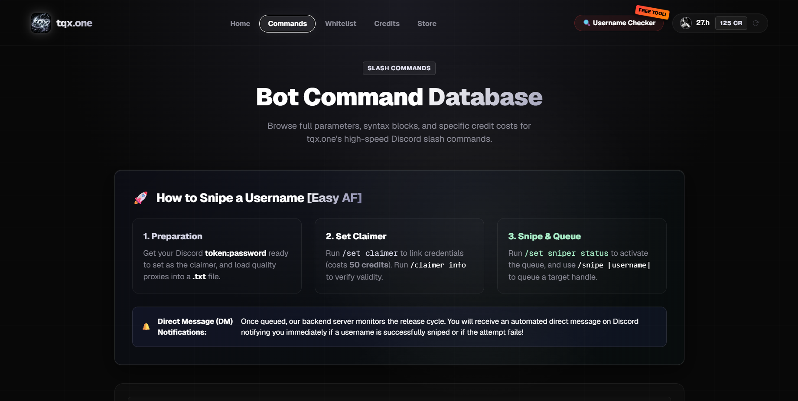
Task: Open the user avatar profile
Action: click(x=685, y=23)
